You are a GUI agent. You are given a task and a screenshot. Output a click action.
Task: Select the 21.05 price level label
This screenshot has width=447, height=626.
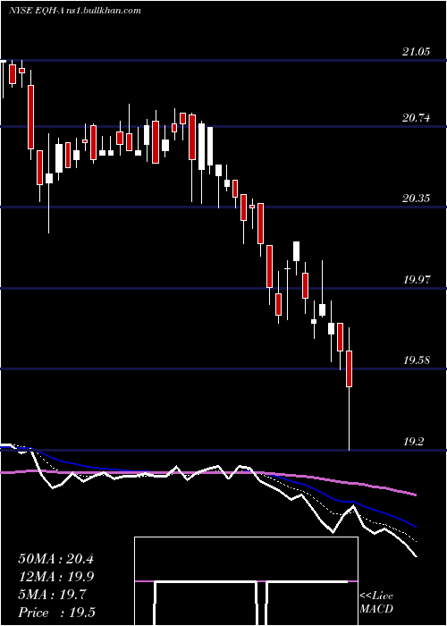[416, 52]
